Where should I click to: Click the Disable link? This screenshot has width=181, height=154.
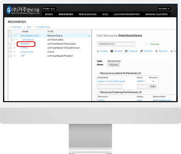[118, 51]
